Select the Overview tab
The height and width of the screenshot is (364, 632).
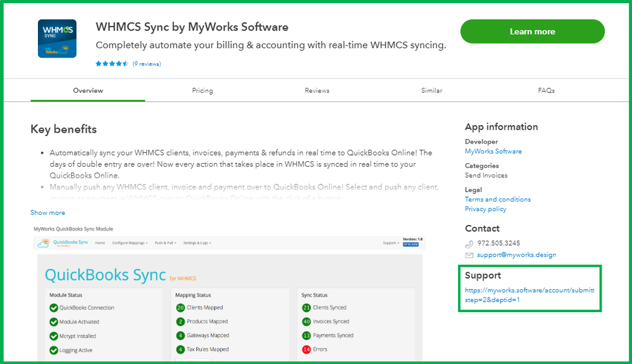coord(88,90)
